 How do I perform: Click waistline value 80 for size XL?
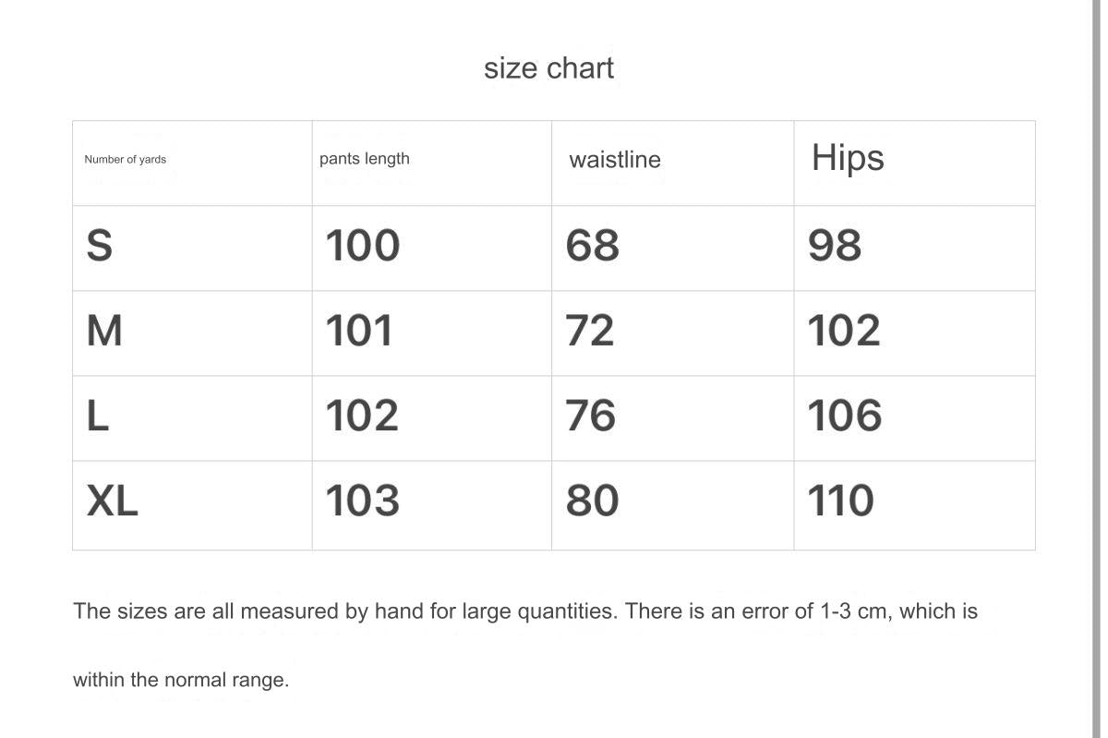[x=592, y=502]
